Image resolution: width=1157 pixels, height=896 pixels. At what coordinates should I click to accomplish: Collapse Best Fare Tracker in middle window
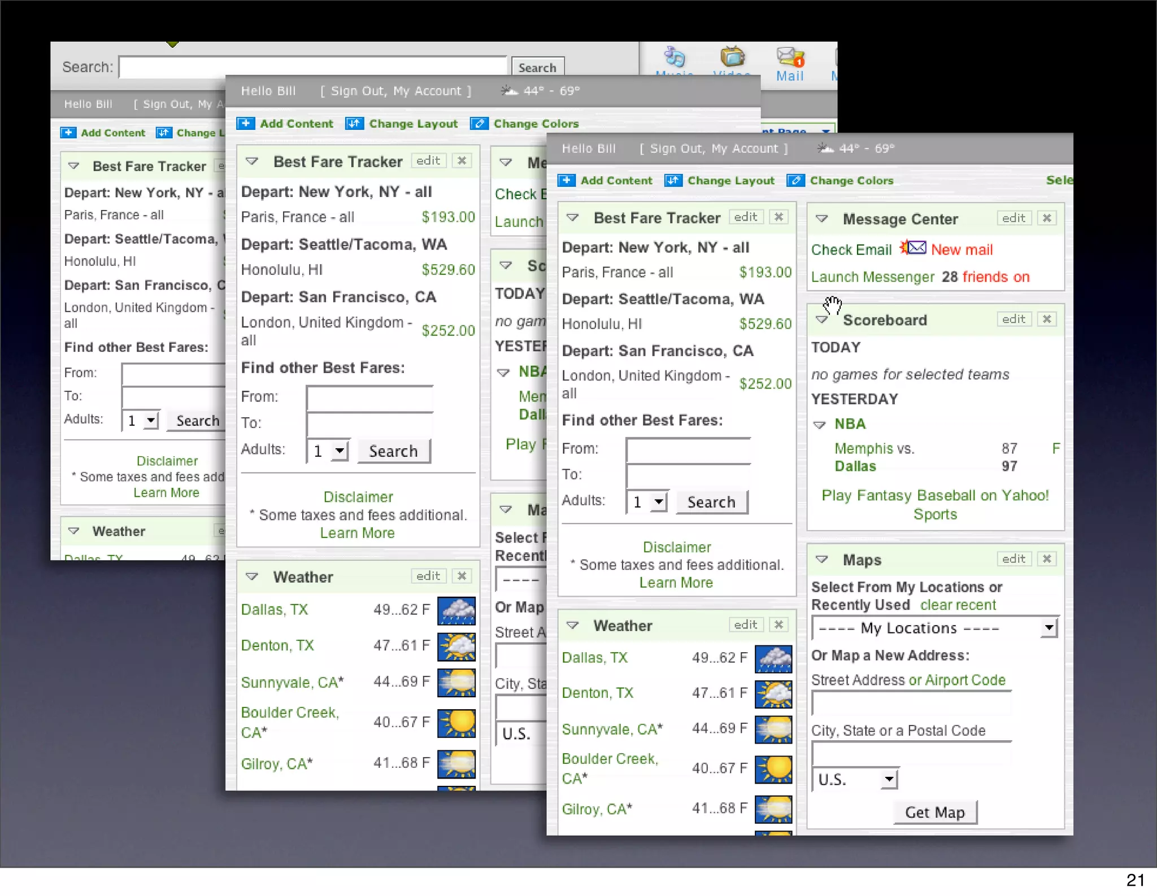[x=252, y=161]
